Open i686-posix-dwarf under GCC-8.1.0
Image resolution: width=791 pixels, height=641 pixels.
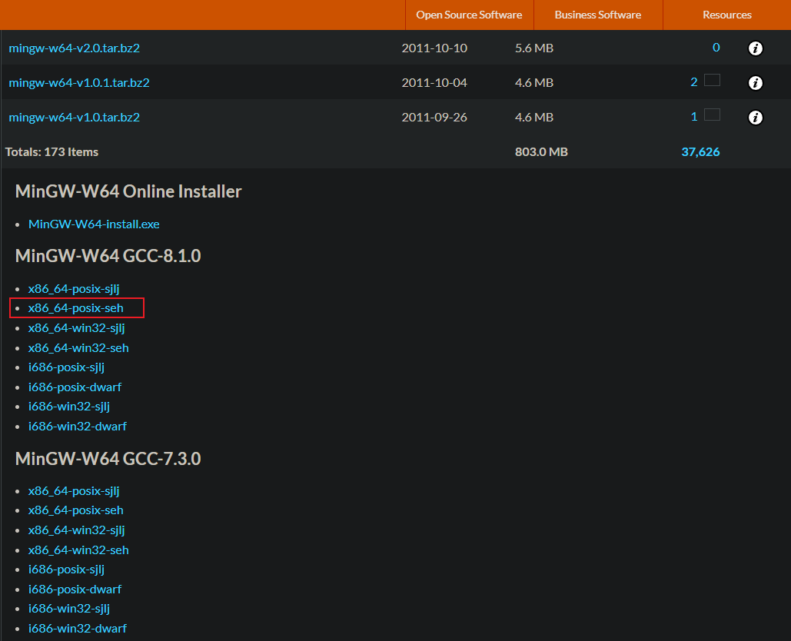[x=75, y=387]
